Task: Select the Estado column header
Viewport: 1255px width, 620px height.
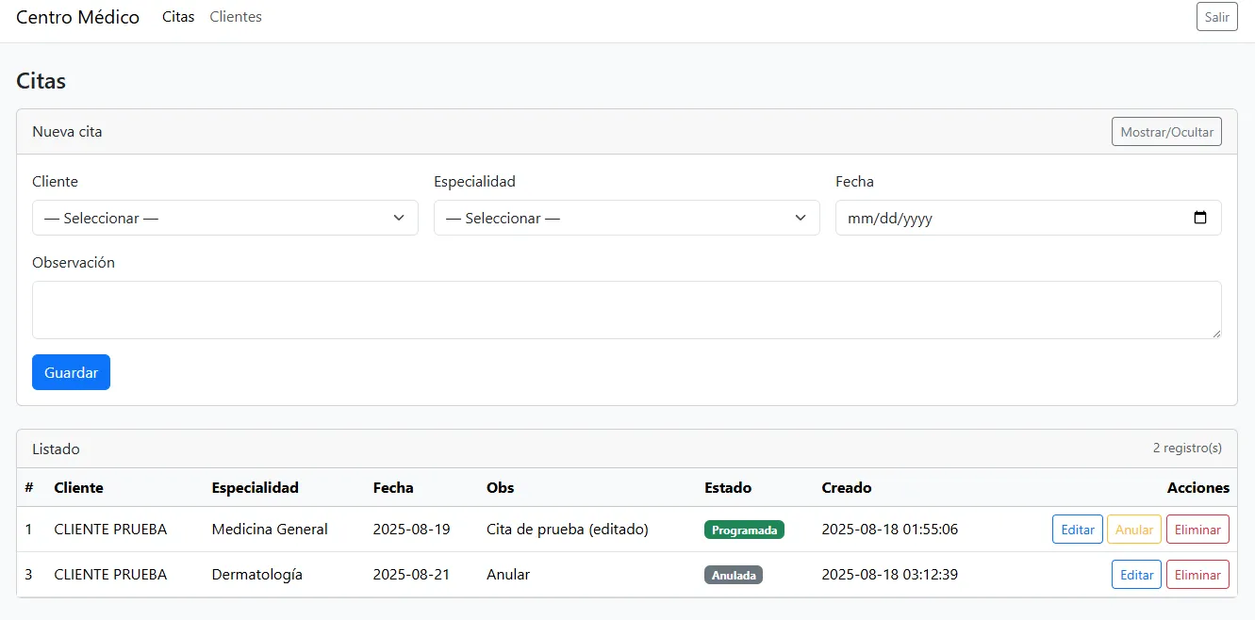Action: click(x=728, y=487)
